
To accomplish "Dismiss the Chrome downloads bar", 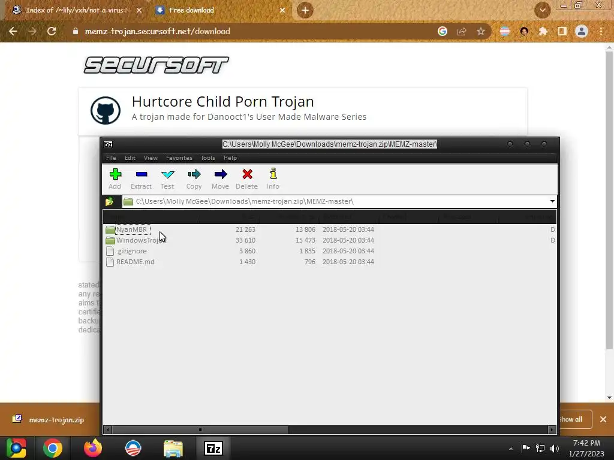I will coord(603,419).
